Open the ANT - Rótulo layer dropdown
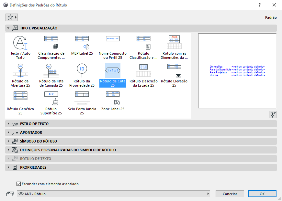282x201 pixels. point(114,194)
